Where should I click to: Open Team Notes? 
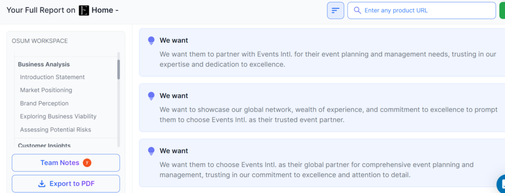pos(66,163)
